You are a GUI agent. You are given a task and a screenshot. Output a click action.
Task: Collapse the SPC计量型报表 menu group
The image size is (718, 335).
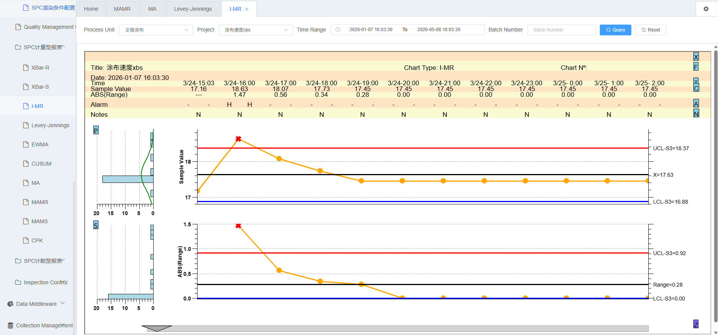pos(38,47)
